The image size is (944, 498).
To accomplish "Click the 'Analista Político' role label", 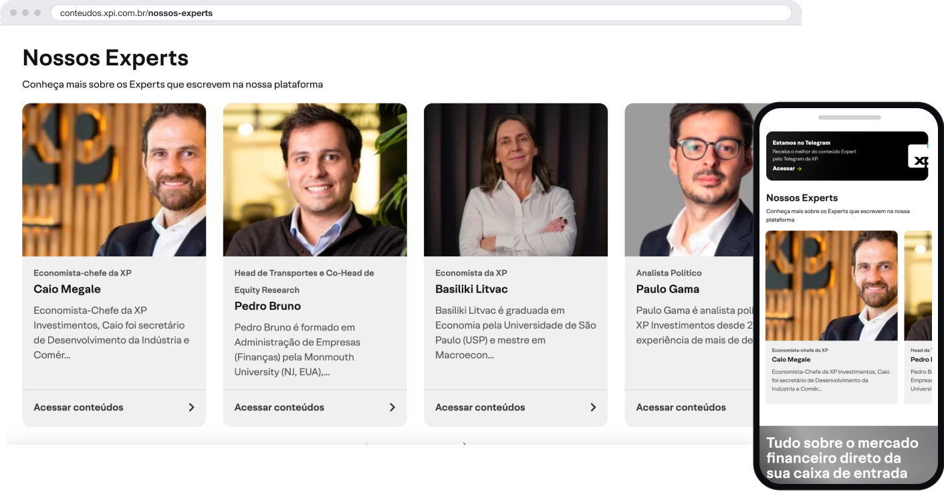I will (x=669, y=273).
